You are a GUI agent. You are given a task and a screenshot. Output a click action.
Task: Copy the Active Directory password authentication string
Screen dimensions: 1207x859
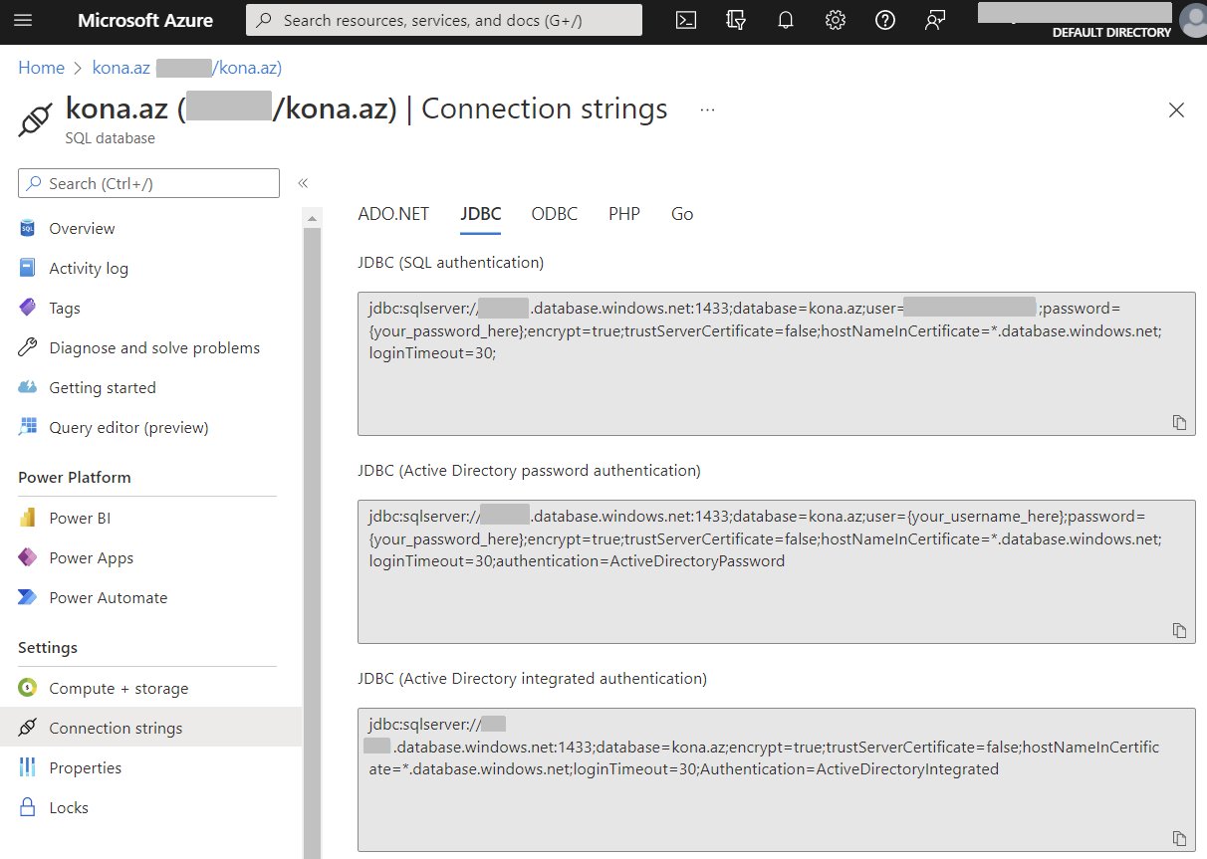(1179, 630)
